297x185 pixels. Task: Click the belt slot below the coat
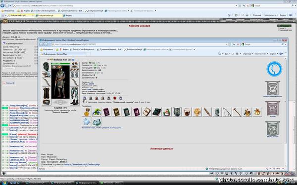coord(47,102)
